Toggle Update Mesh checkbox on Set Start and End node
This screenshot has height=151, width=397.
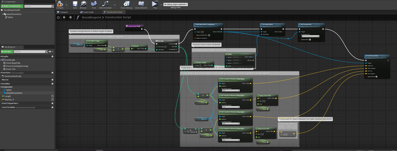pos(376,76)
